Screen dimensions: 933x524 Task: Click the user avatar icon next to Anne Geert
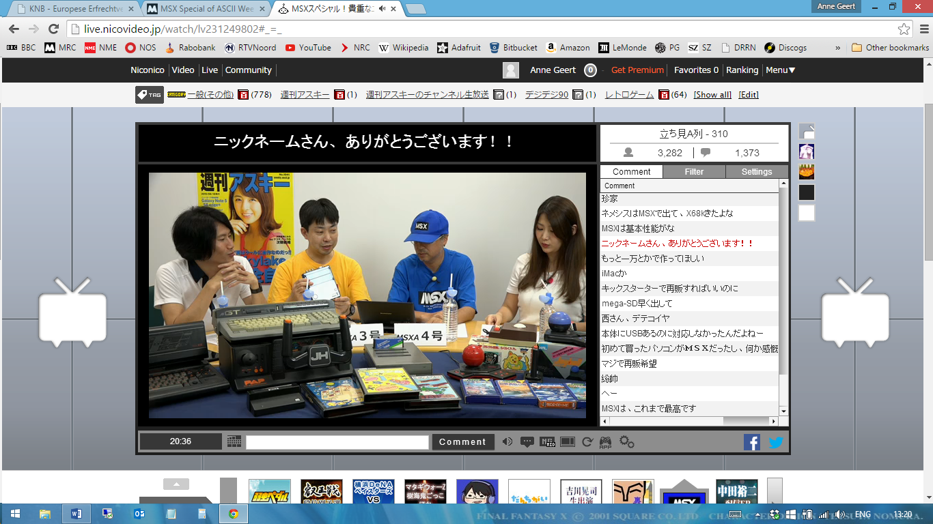pyautogui.click(x=511, y=70)
